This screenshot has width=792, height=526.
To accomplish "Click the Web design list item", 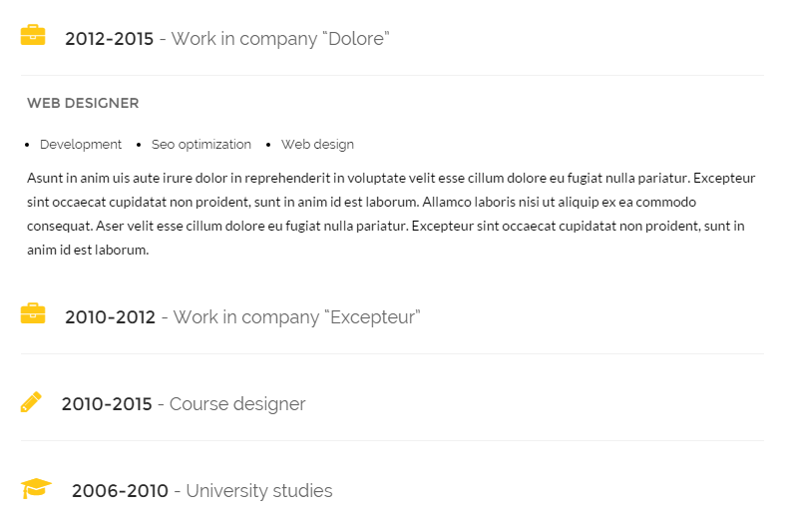I will point(317,145).
